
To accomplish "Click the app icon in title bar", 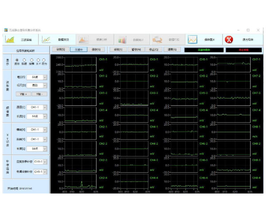I will click(5, 30).
